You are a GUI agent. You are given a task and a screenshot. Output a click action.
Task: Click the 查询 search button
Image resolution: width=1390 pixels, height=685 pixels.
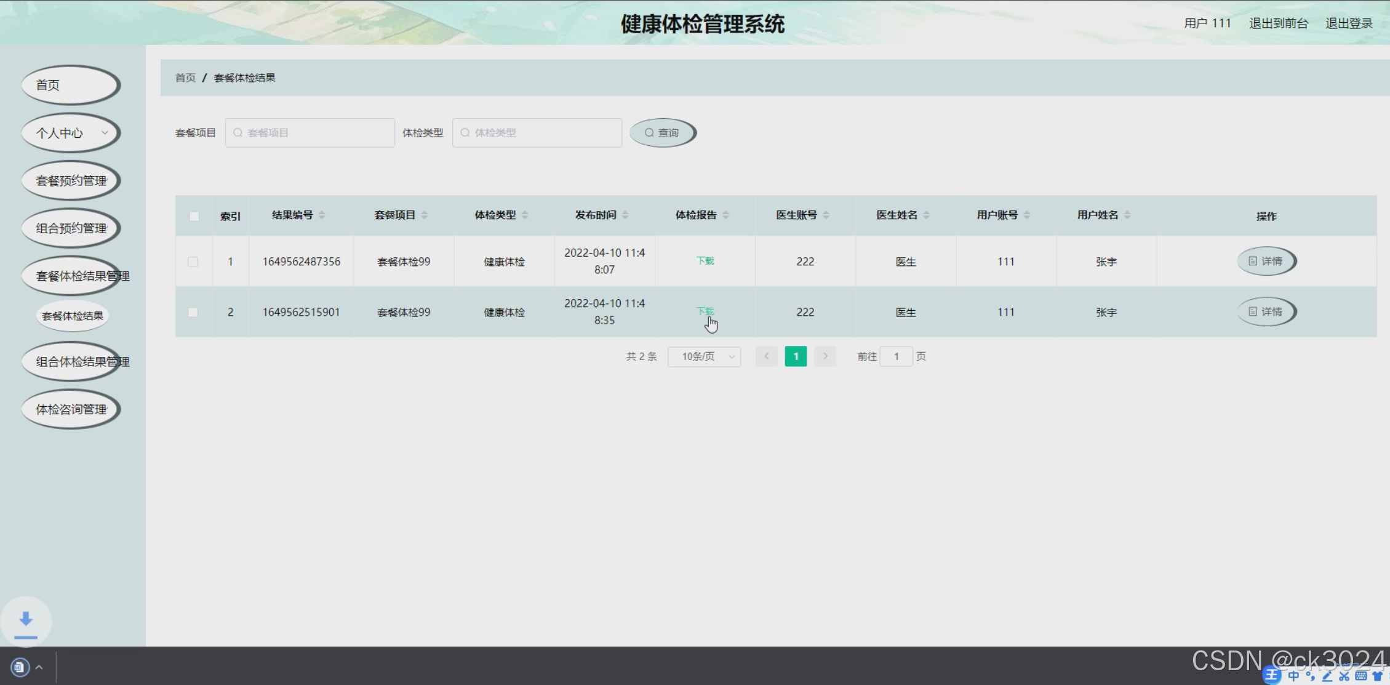point(662,133)
